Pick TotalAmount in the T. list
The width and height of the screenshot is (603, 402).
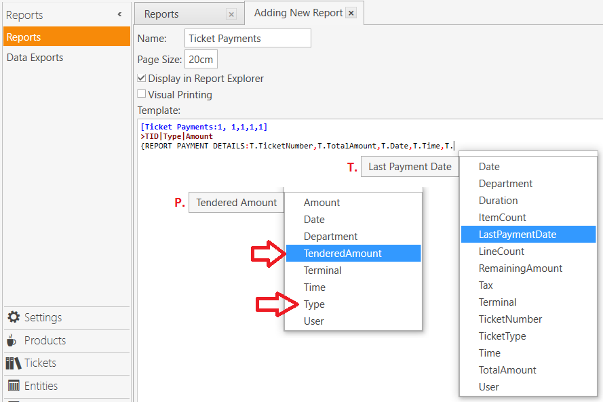[x=528, y=369]
